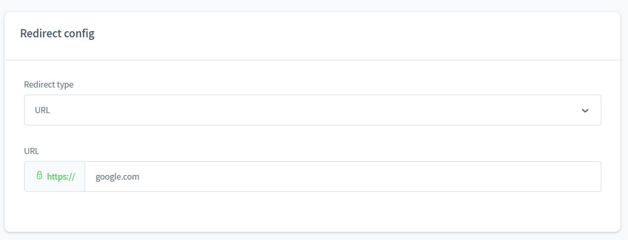Click the selected "URL" value text

[x=43, y=110]
